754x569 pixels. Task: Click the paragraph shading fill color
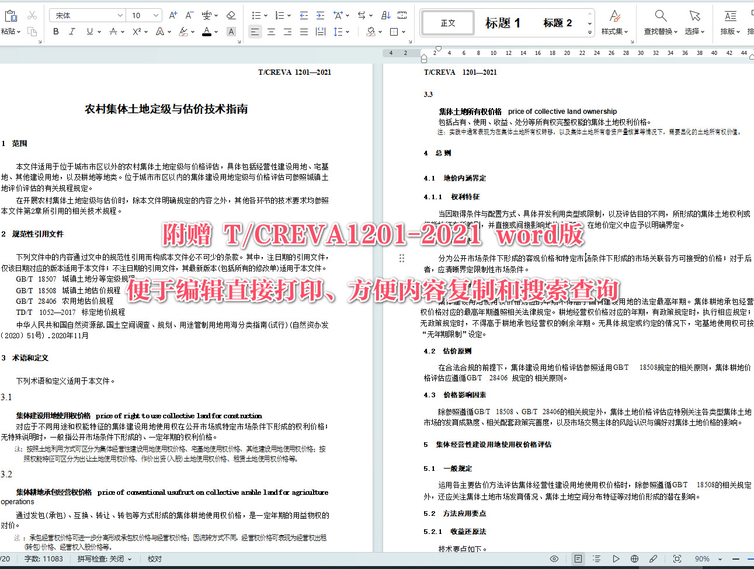click(x=370, y=32)
